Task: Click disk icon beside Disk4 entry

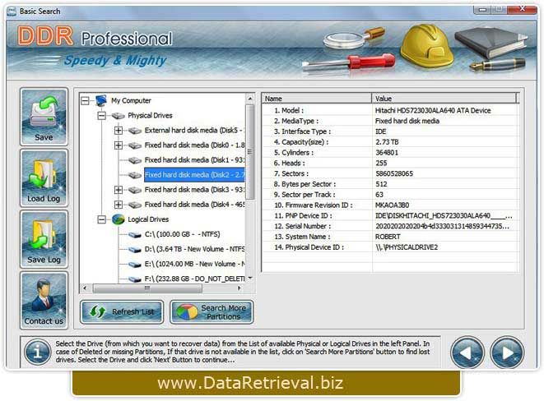Action: click(135, 205)
